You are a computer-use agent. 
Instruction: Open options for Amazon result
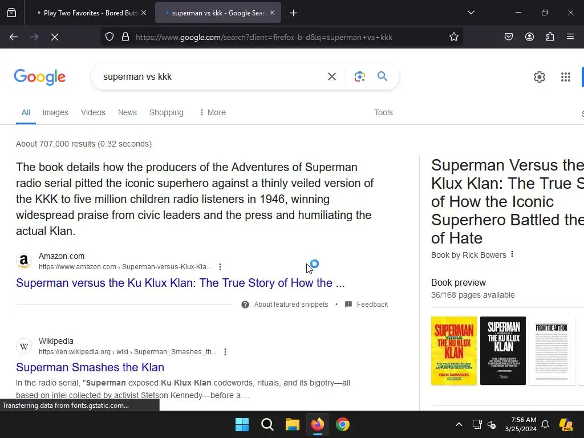tap(220, 267)
